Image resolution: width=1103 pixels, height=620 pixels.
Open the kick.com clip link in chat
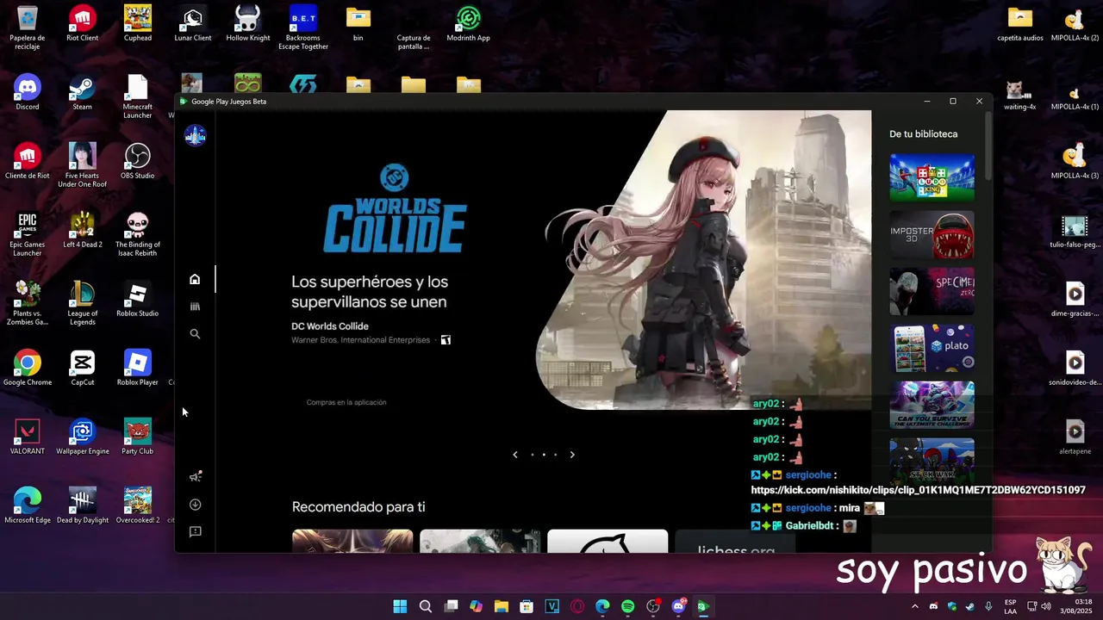click(918, 490)
